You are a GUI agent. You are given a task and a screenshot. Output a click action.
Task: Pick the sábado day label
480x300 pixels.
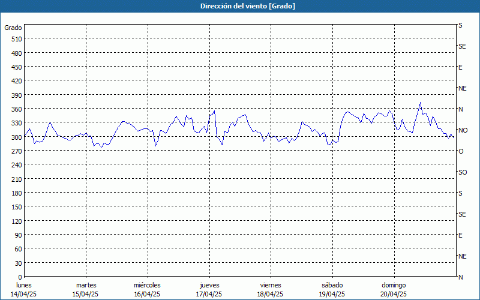[x=332, y=286]
